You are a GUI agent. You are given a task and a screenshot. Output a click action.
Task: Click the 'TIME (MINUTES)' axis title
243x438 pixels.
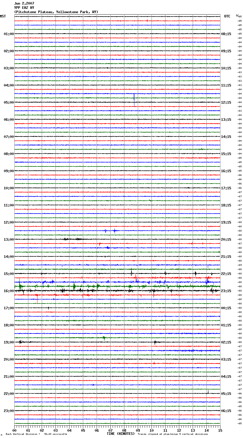[x=121, y=434]
